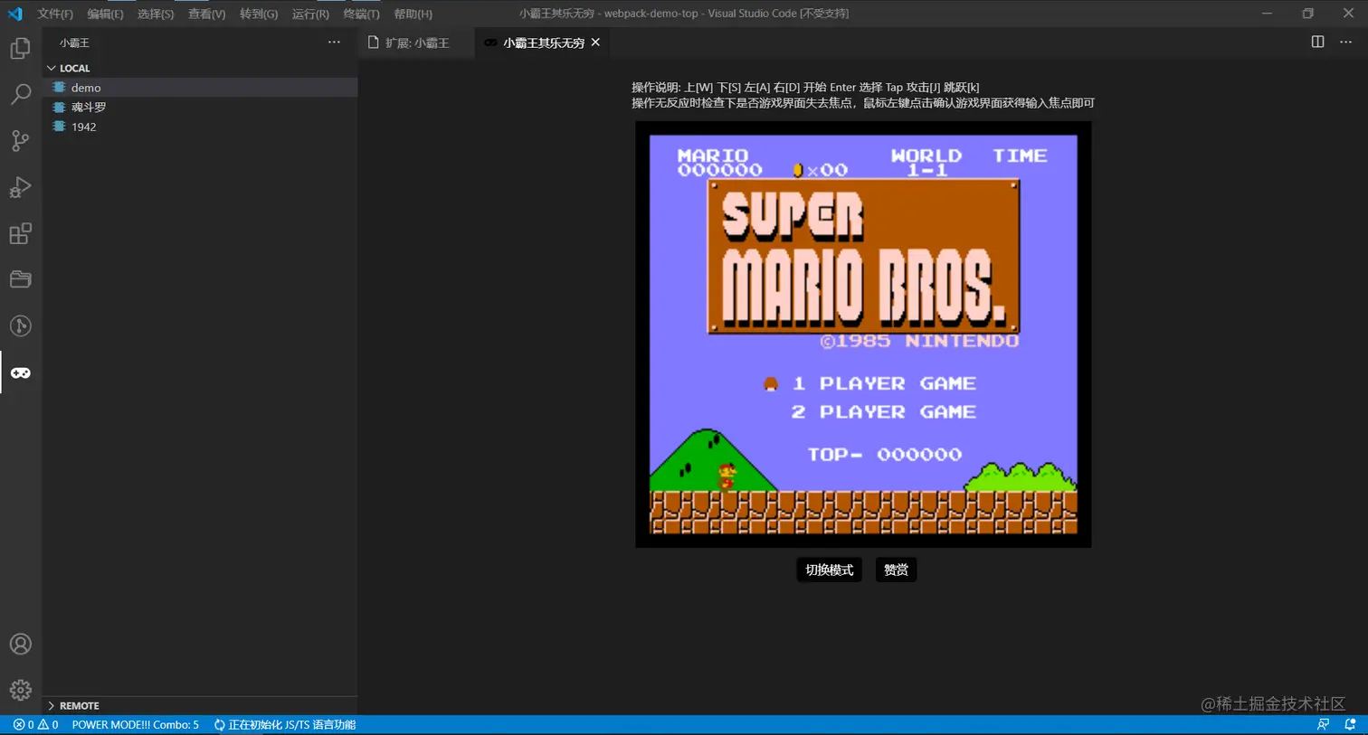Select the gamepad 小霸王 activity icon
The height and width of the screenshot is (735, 1368).
coord(20,372)
